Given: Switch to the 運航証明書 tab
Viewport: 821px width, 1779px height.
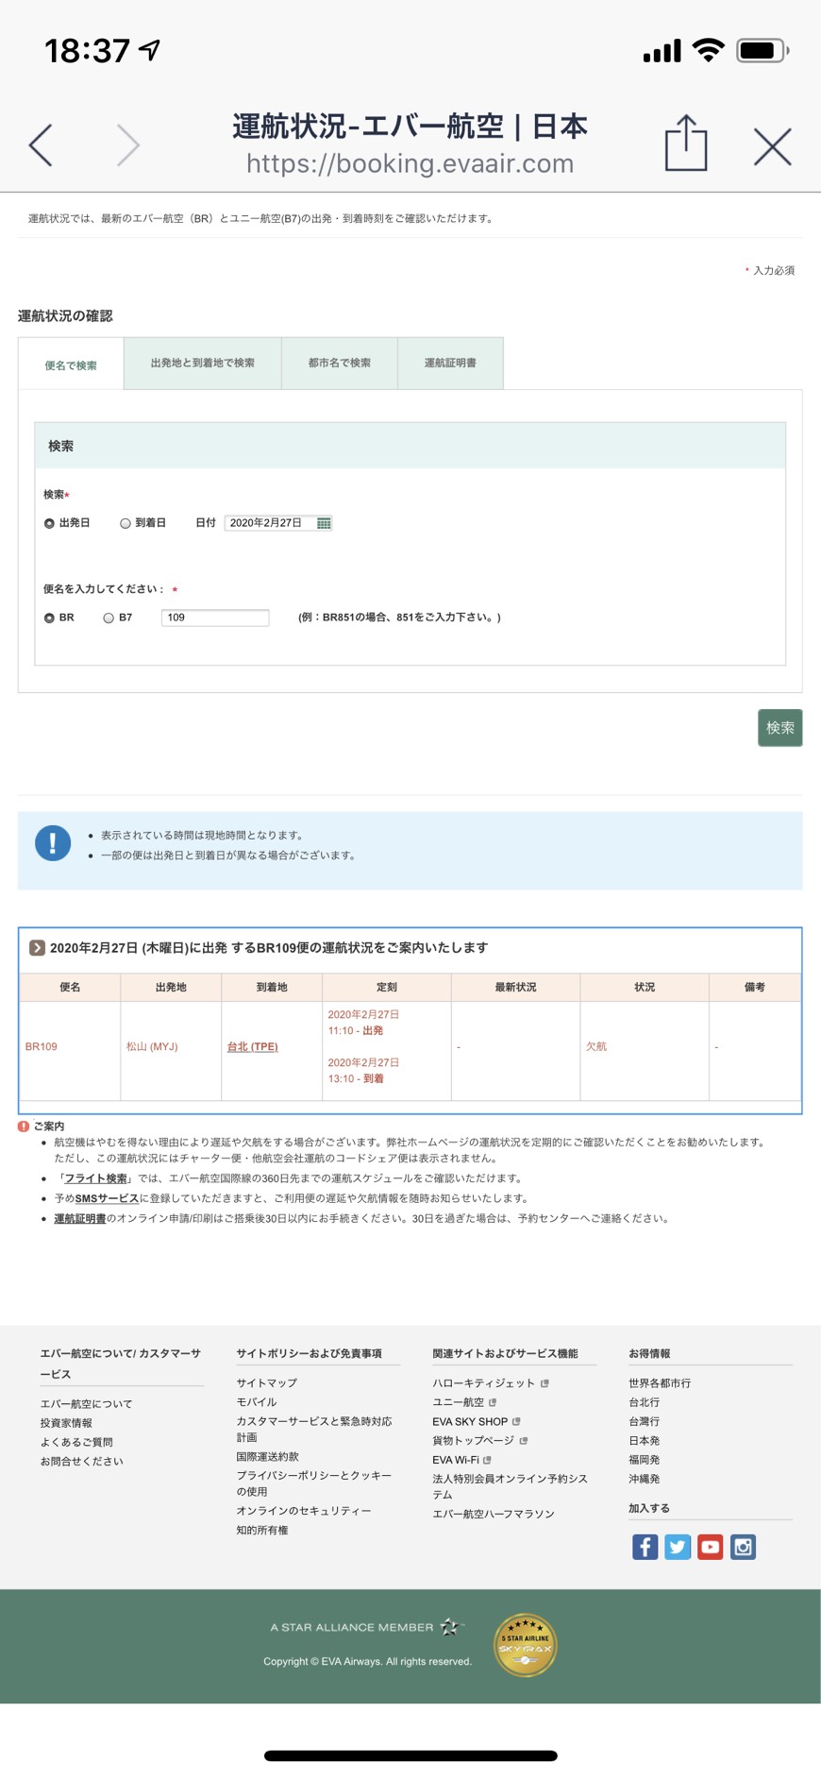Looking at the screenshot, I should click(450, 364).
